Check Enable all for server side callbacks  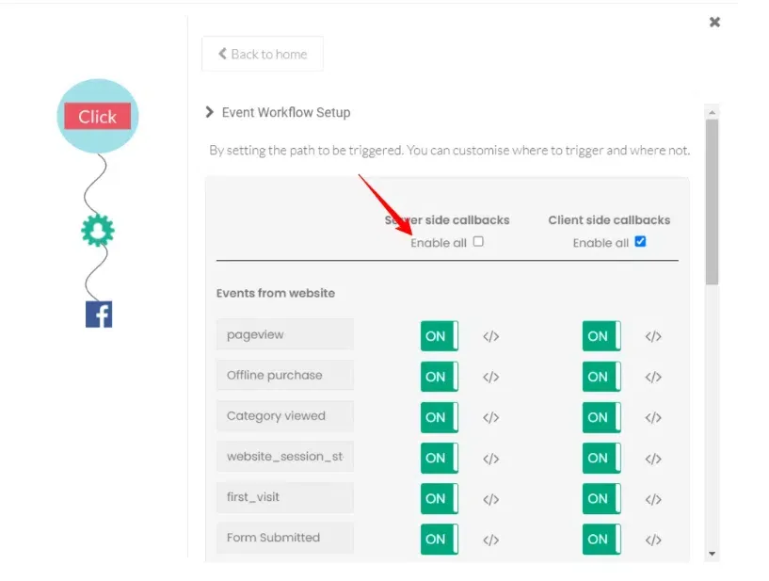[x=478, y=241]
